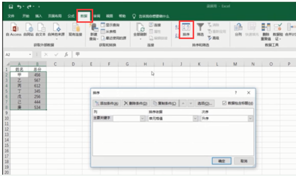Open the 次序 order dropdown showing 升序
Screen dimensions: 296x176
pyautogui.click(x=250, y=119)
